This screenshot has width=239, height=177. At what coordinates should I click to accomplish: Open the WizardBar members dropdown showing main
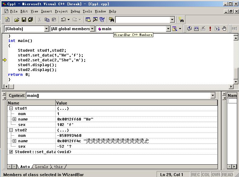point(168,29)
